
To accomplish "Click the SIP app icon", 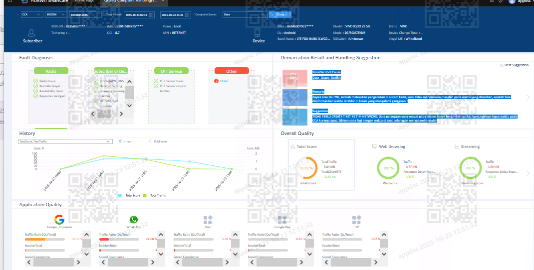I will coord(356,220).
